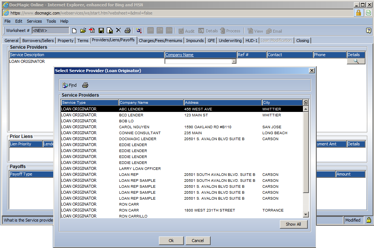Click the greyed-out APR toolbar icon

coord(150,30)
